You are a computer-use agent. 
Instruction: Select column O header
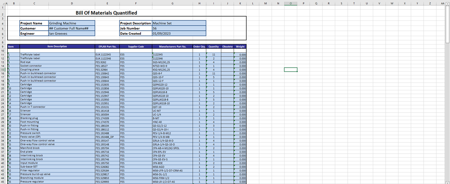[x=291, y=4]
